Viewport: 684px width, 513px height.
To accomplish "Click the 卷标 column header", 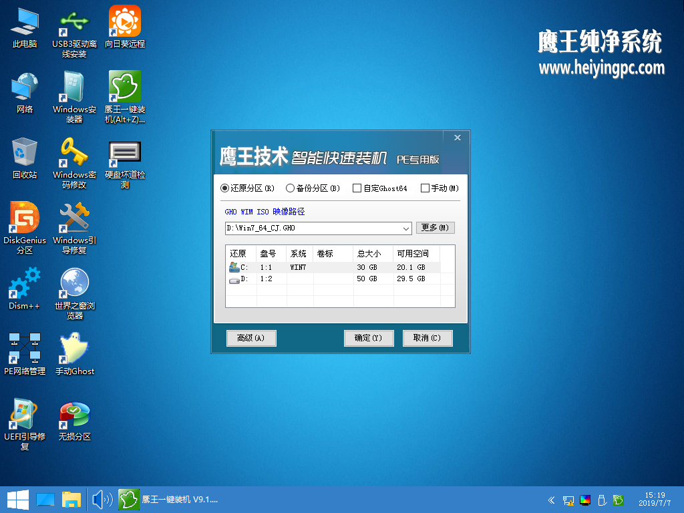I will (333, 253).
